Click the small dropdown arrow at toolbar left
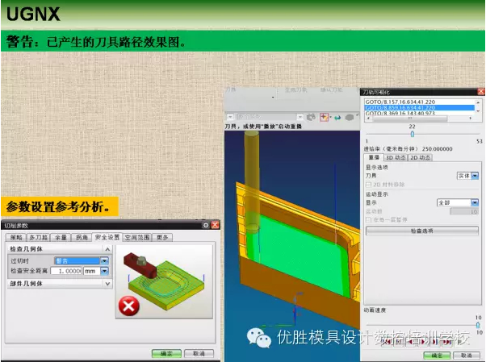The height and width of the screenshot is (362, 486). [230, 117]
